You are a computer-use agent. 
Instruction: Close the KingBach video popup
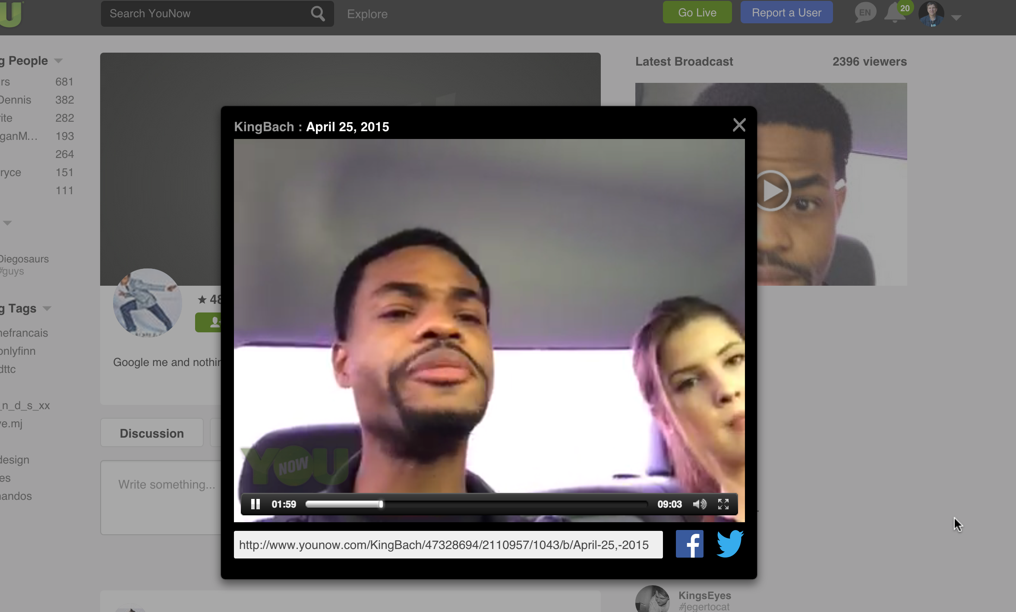pos(739,125)
